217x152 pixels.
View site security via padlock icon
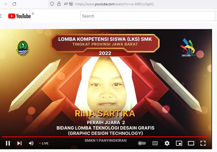coord(59,4)
